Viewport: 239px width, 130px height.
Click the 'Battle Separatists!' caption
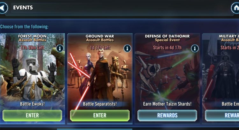[100, 104]
